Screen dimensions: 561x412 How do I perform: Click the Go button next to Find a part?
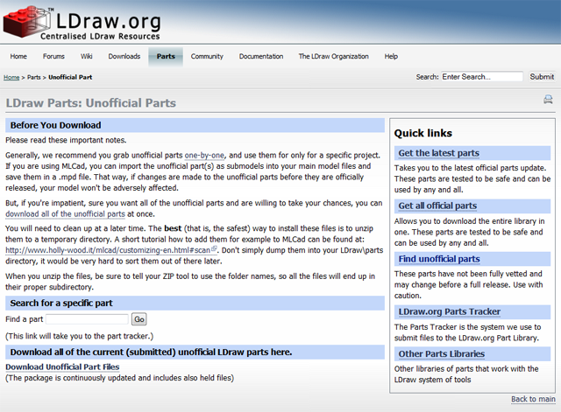(x=138, y=319)
